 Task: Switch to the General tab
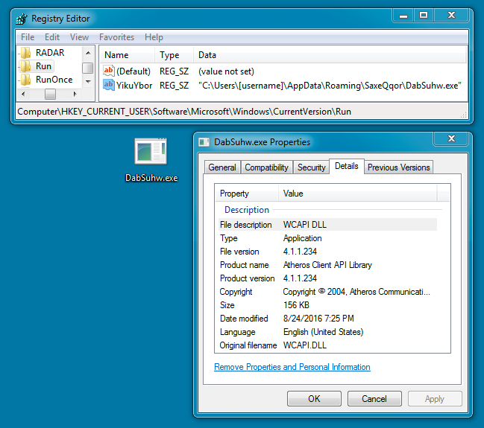222,167
